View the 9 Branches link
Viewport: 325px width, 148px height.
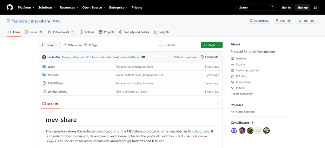[x=73, y=45]
